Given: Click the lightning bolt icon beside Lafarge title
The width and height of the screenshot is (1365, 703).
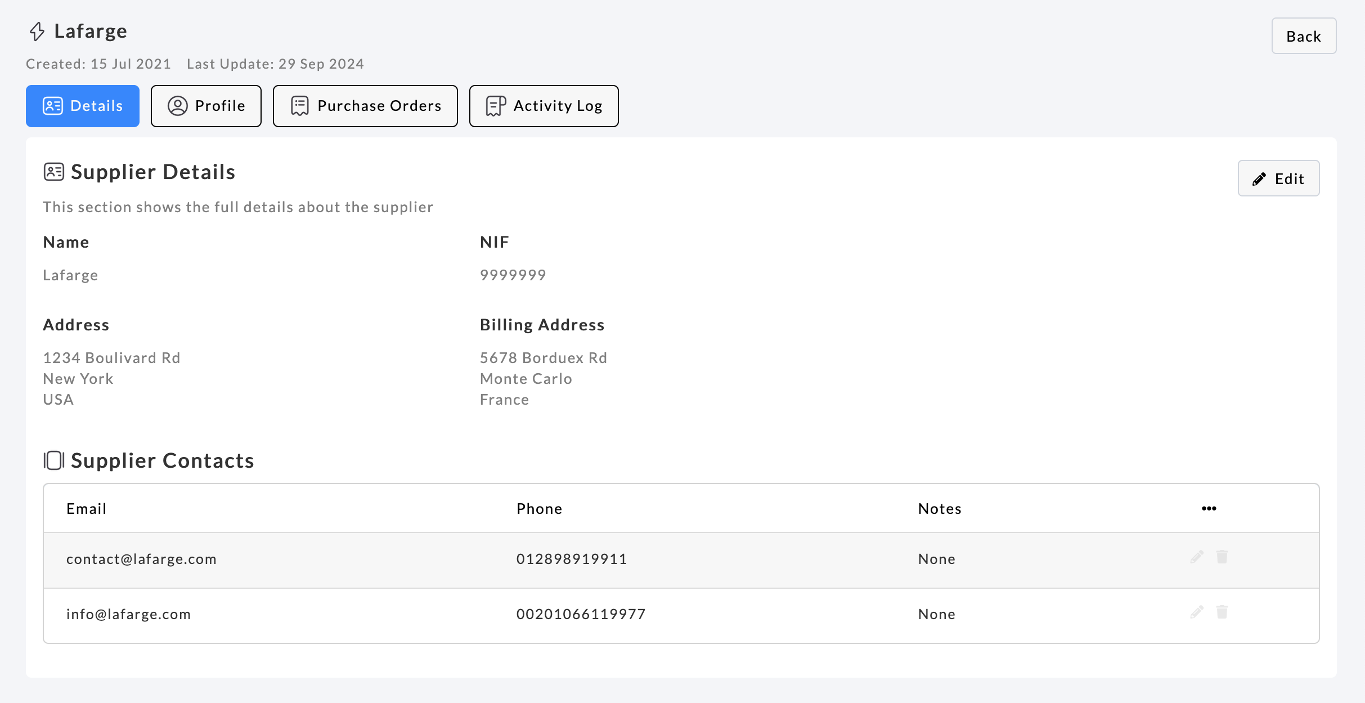Looking at the screenshot, I should [x=37, y=32].
